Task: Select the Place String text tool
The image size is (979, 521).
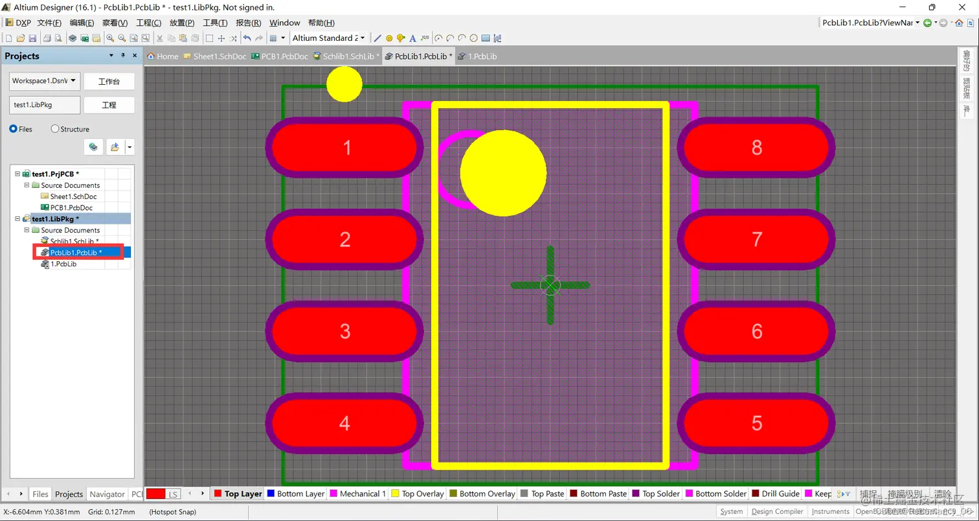Action: (x=412, y=38)
